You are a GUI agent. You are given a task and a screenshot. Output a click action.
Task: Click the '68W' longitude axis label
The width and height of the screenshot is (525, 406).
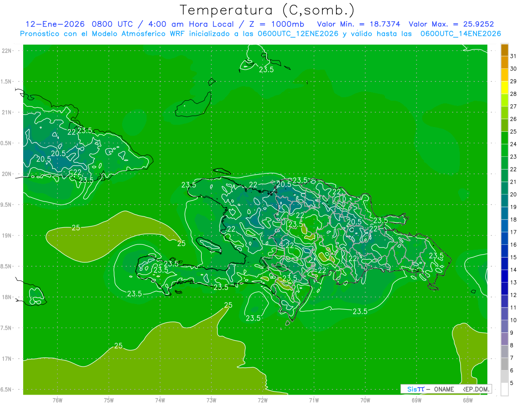pos(468,400)
